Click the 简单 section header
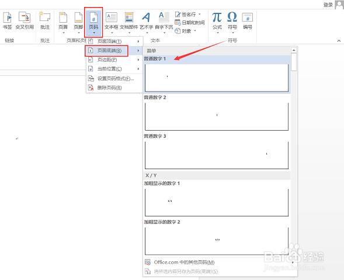Screen dimensions: 344x280 [217, 51]
